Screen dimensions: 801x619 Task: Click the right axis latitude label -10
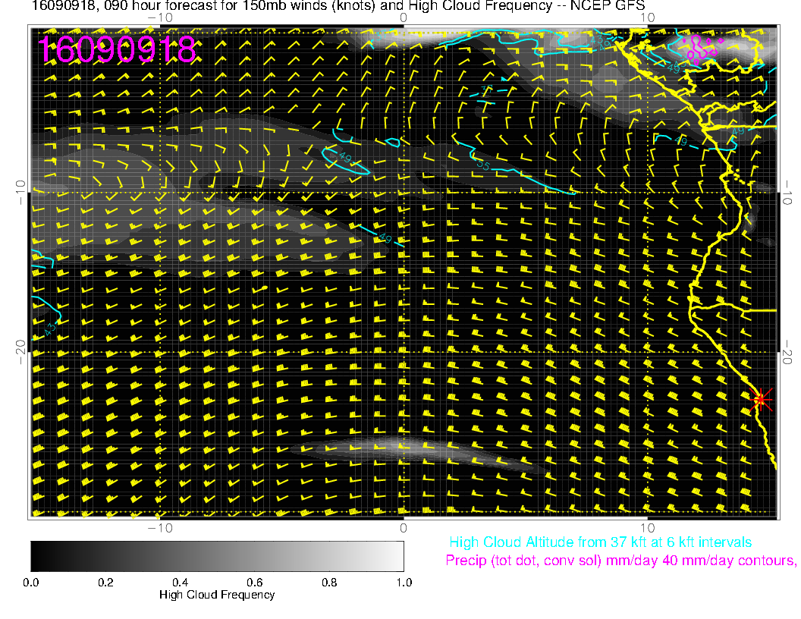click(x=787, y=193)
